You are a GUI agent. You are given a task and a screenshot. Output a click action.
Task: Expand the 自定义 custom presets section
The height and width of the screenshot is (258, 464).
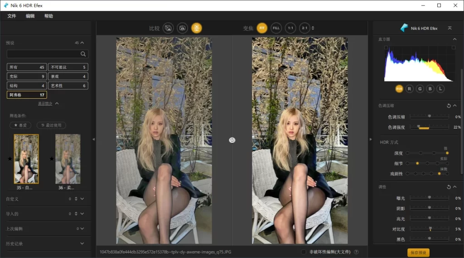pyautogui.click(x=82, y=199)
